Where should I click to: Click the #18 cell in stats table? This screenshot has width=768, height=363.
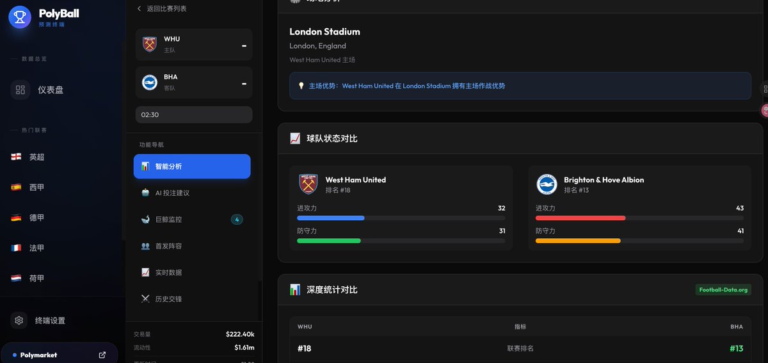pyautogui.click(x=305, y=348)
